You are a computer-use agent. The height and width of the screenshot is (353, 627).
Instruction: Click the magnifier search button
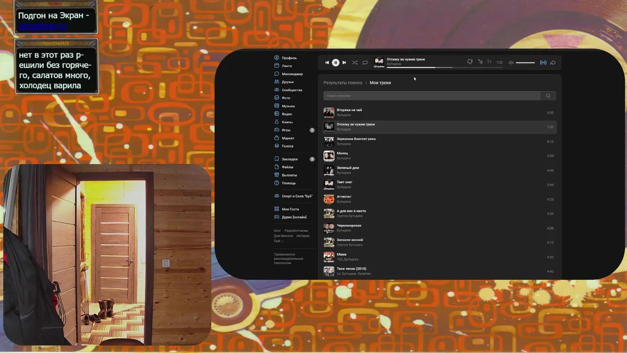pos(548,96)
